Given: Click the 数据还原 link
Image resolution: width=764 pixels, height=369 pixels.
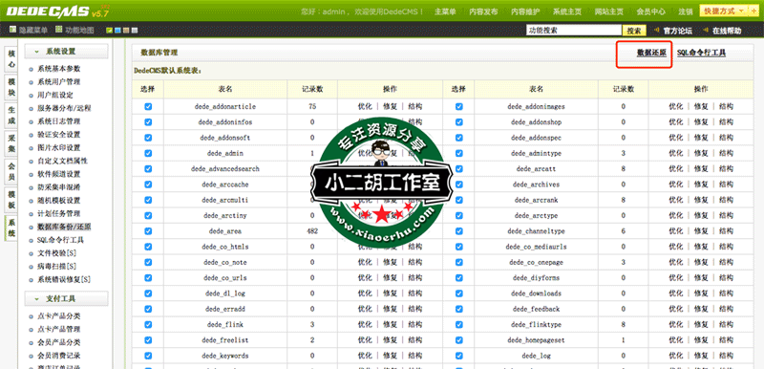Looking at the screenshot, I should click(651, 53).
